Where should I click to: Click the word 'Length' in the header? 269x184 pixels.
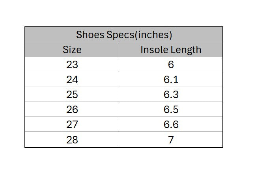point(186,50)
